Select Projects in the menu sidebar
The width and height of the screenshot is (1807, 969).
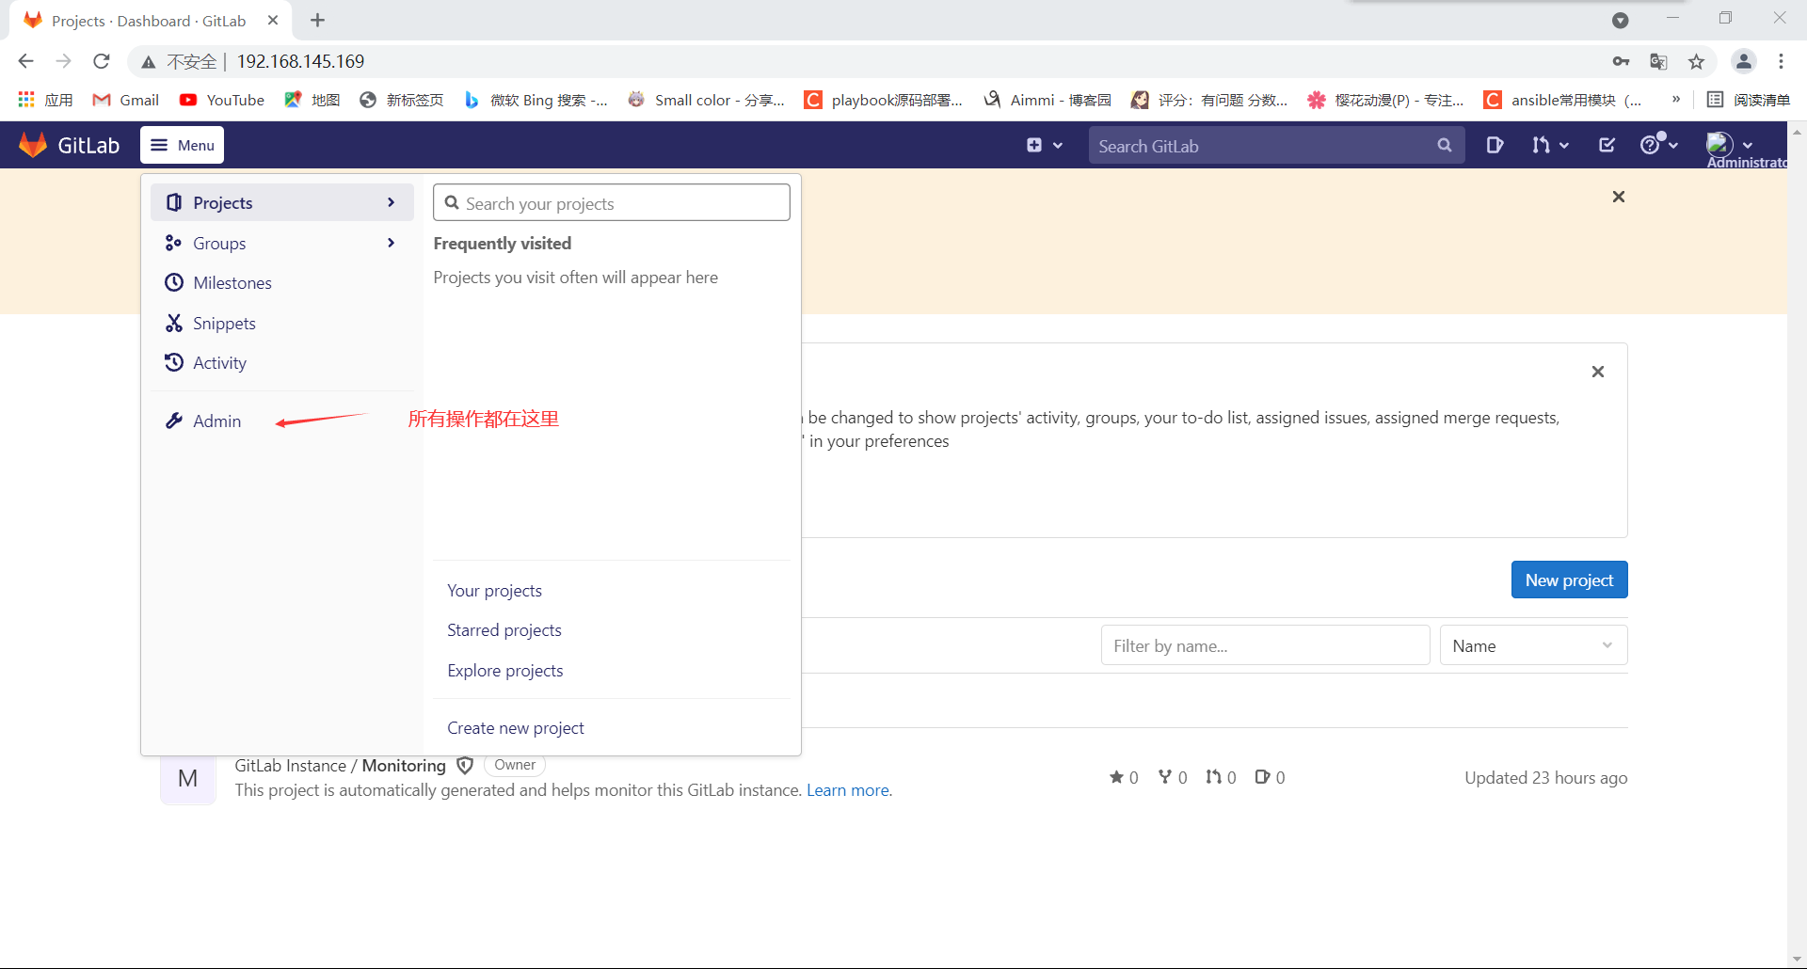click(282, 202)
